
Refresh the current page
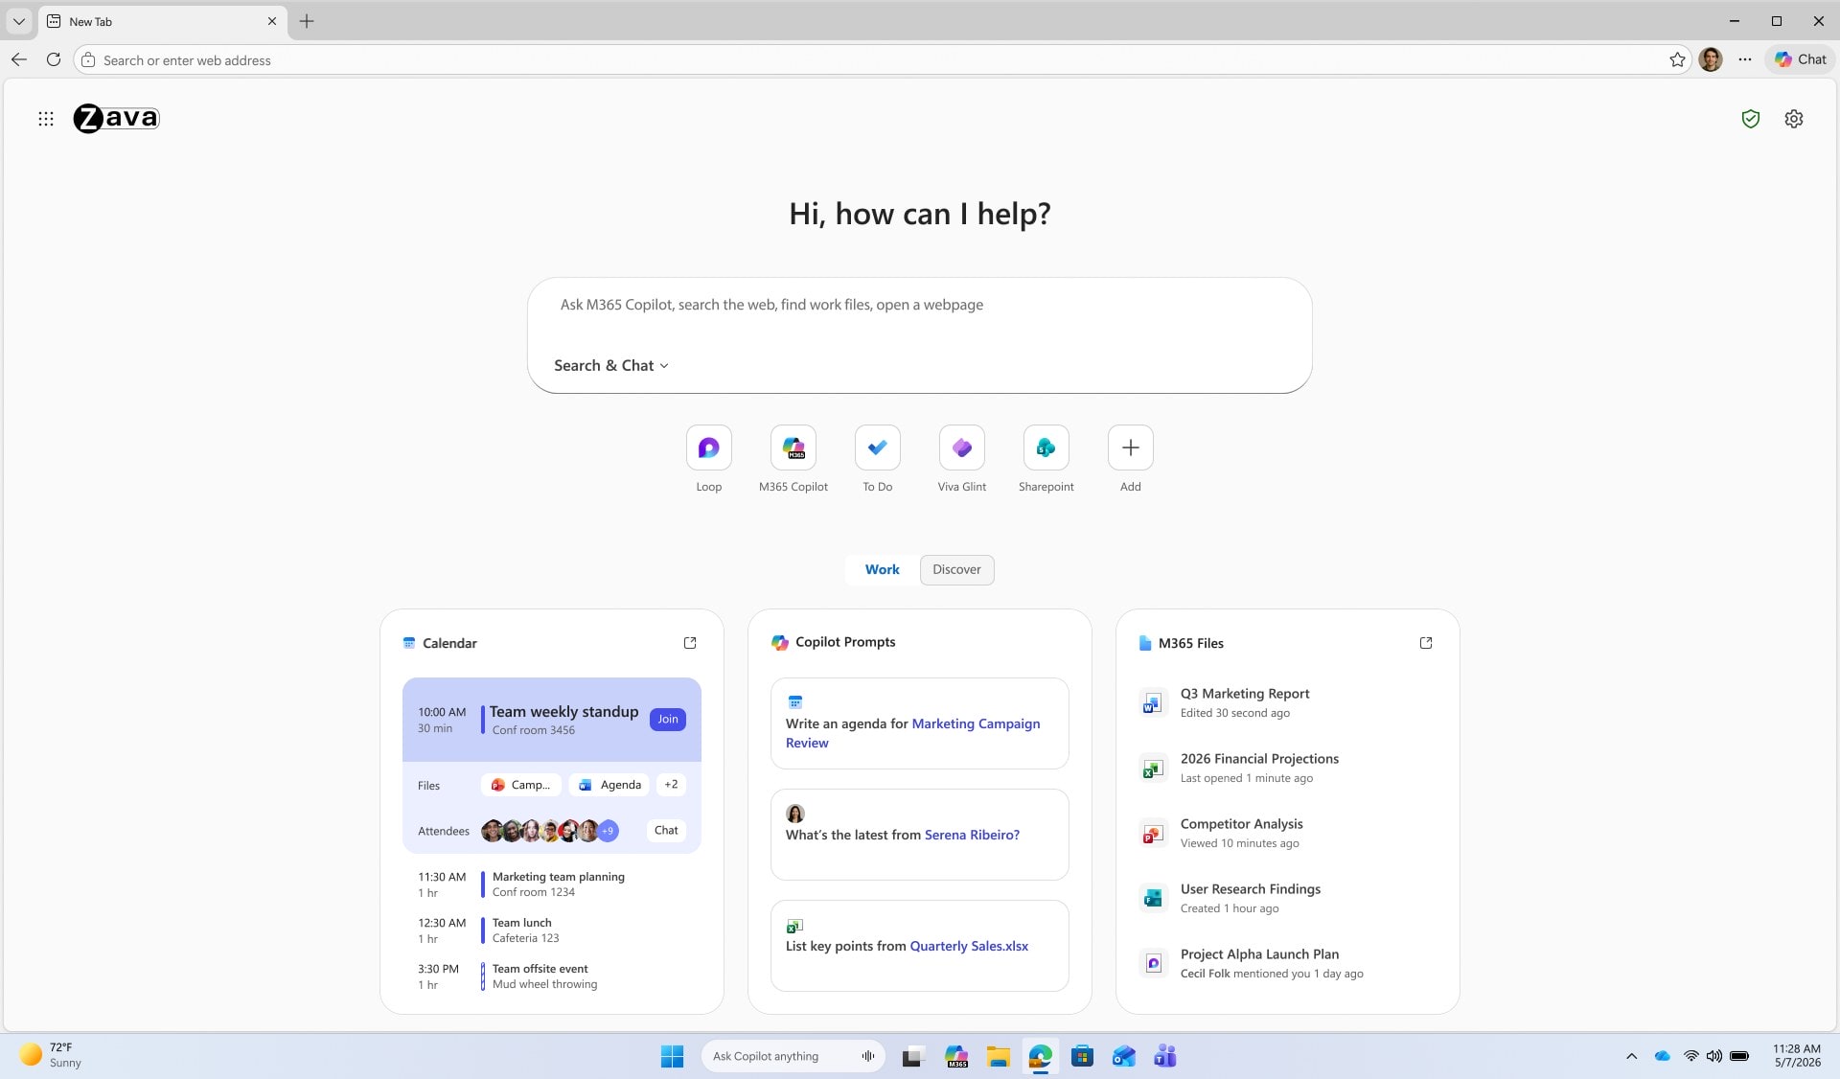tap(54, 59)
